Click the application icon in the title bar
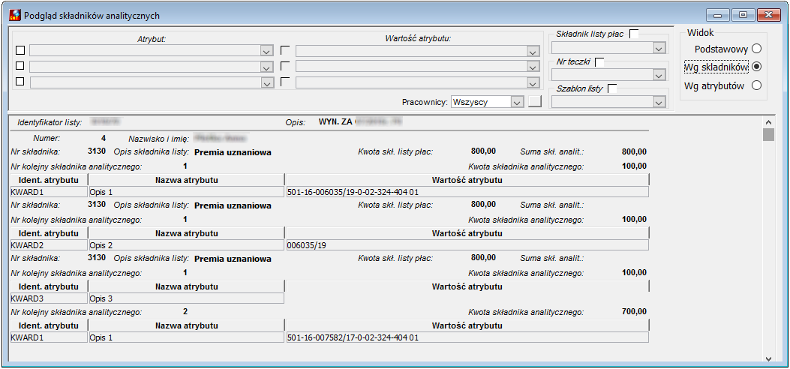Screen dimensions: 790x369 coord(15,15)
